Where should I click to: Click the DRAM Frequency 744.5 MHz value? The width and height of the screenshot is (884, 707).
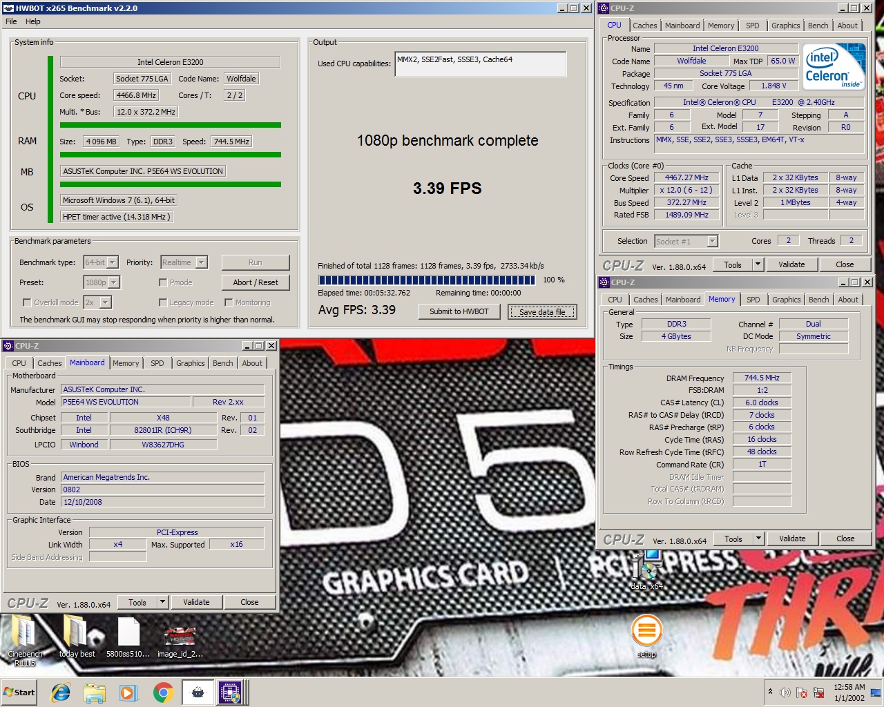(762, 378)
